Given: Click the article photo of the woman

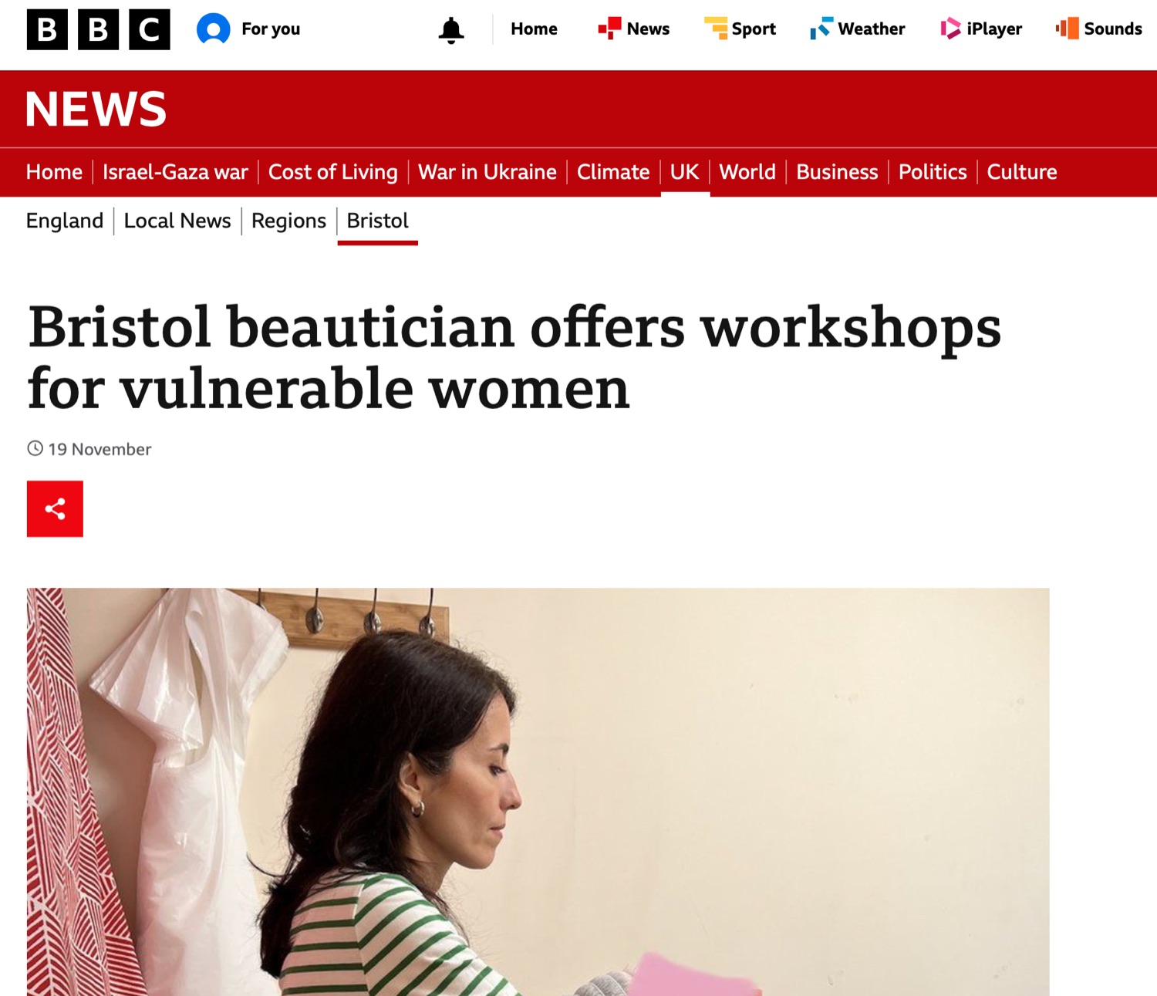Looking at the screenshot, I should [x=538, y=792].
